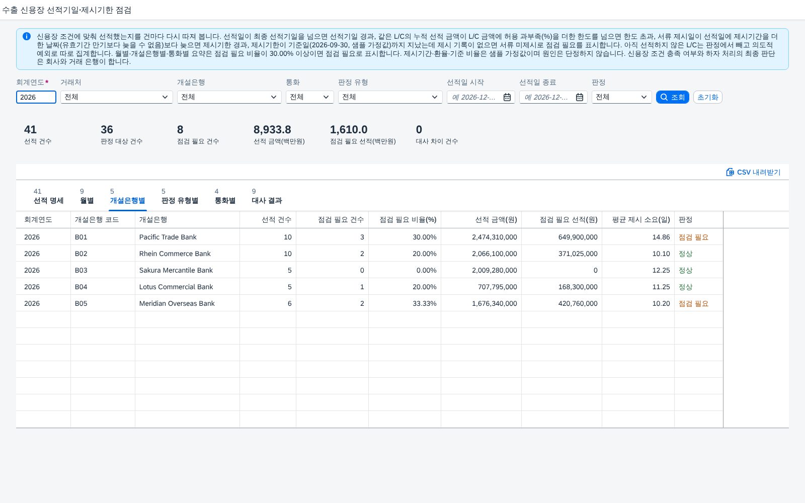Viewport: 805px width, 503px height.
Task: Click the info icon in the notice banner
Action: [x=27, y=36]
